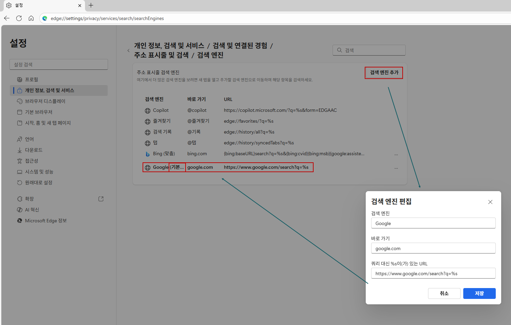511x325 pixels.
Task: Click the bing.com shortcut cell
Action: coord(197,154)
